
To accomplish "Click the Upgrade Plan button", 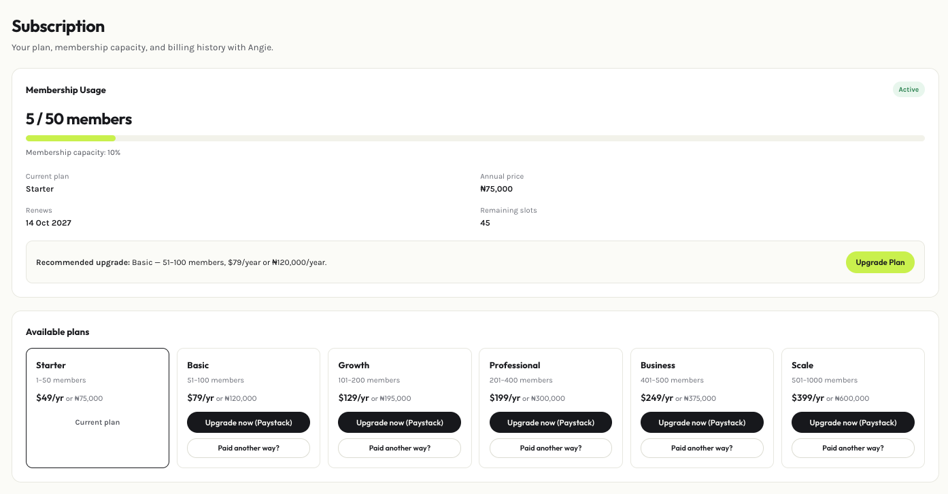I will 880,262.
